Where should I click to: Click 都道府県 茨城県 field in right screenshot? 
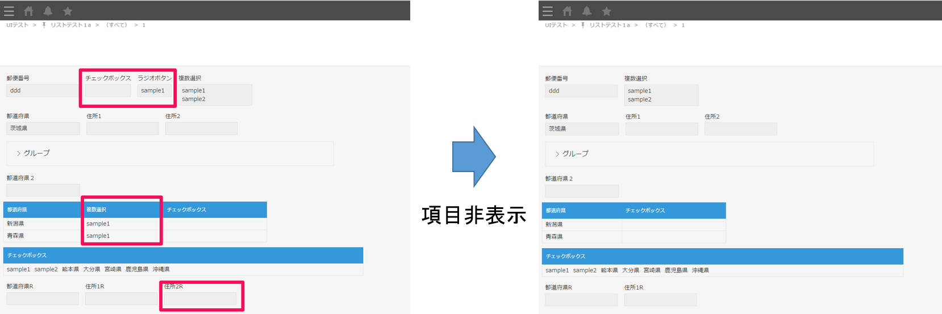[x=582, y=129]
